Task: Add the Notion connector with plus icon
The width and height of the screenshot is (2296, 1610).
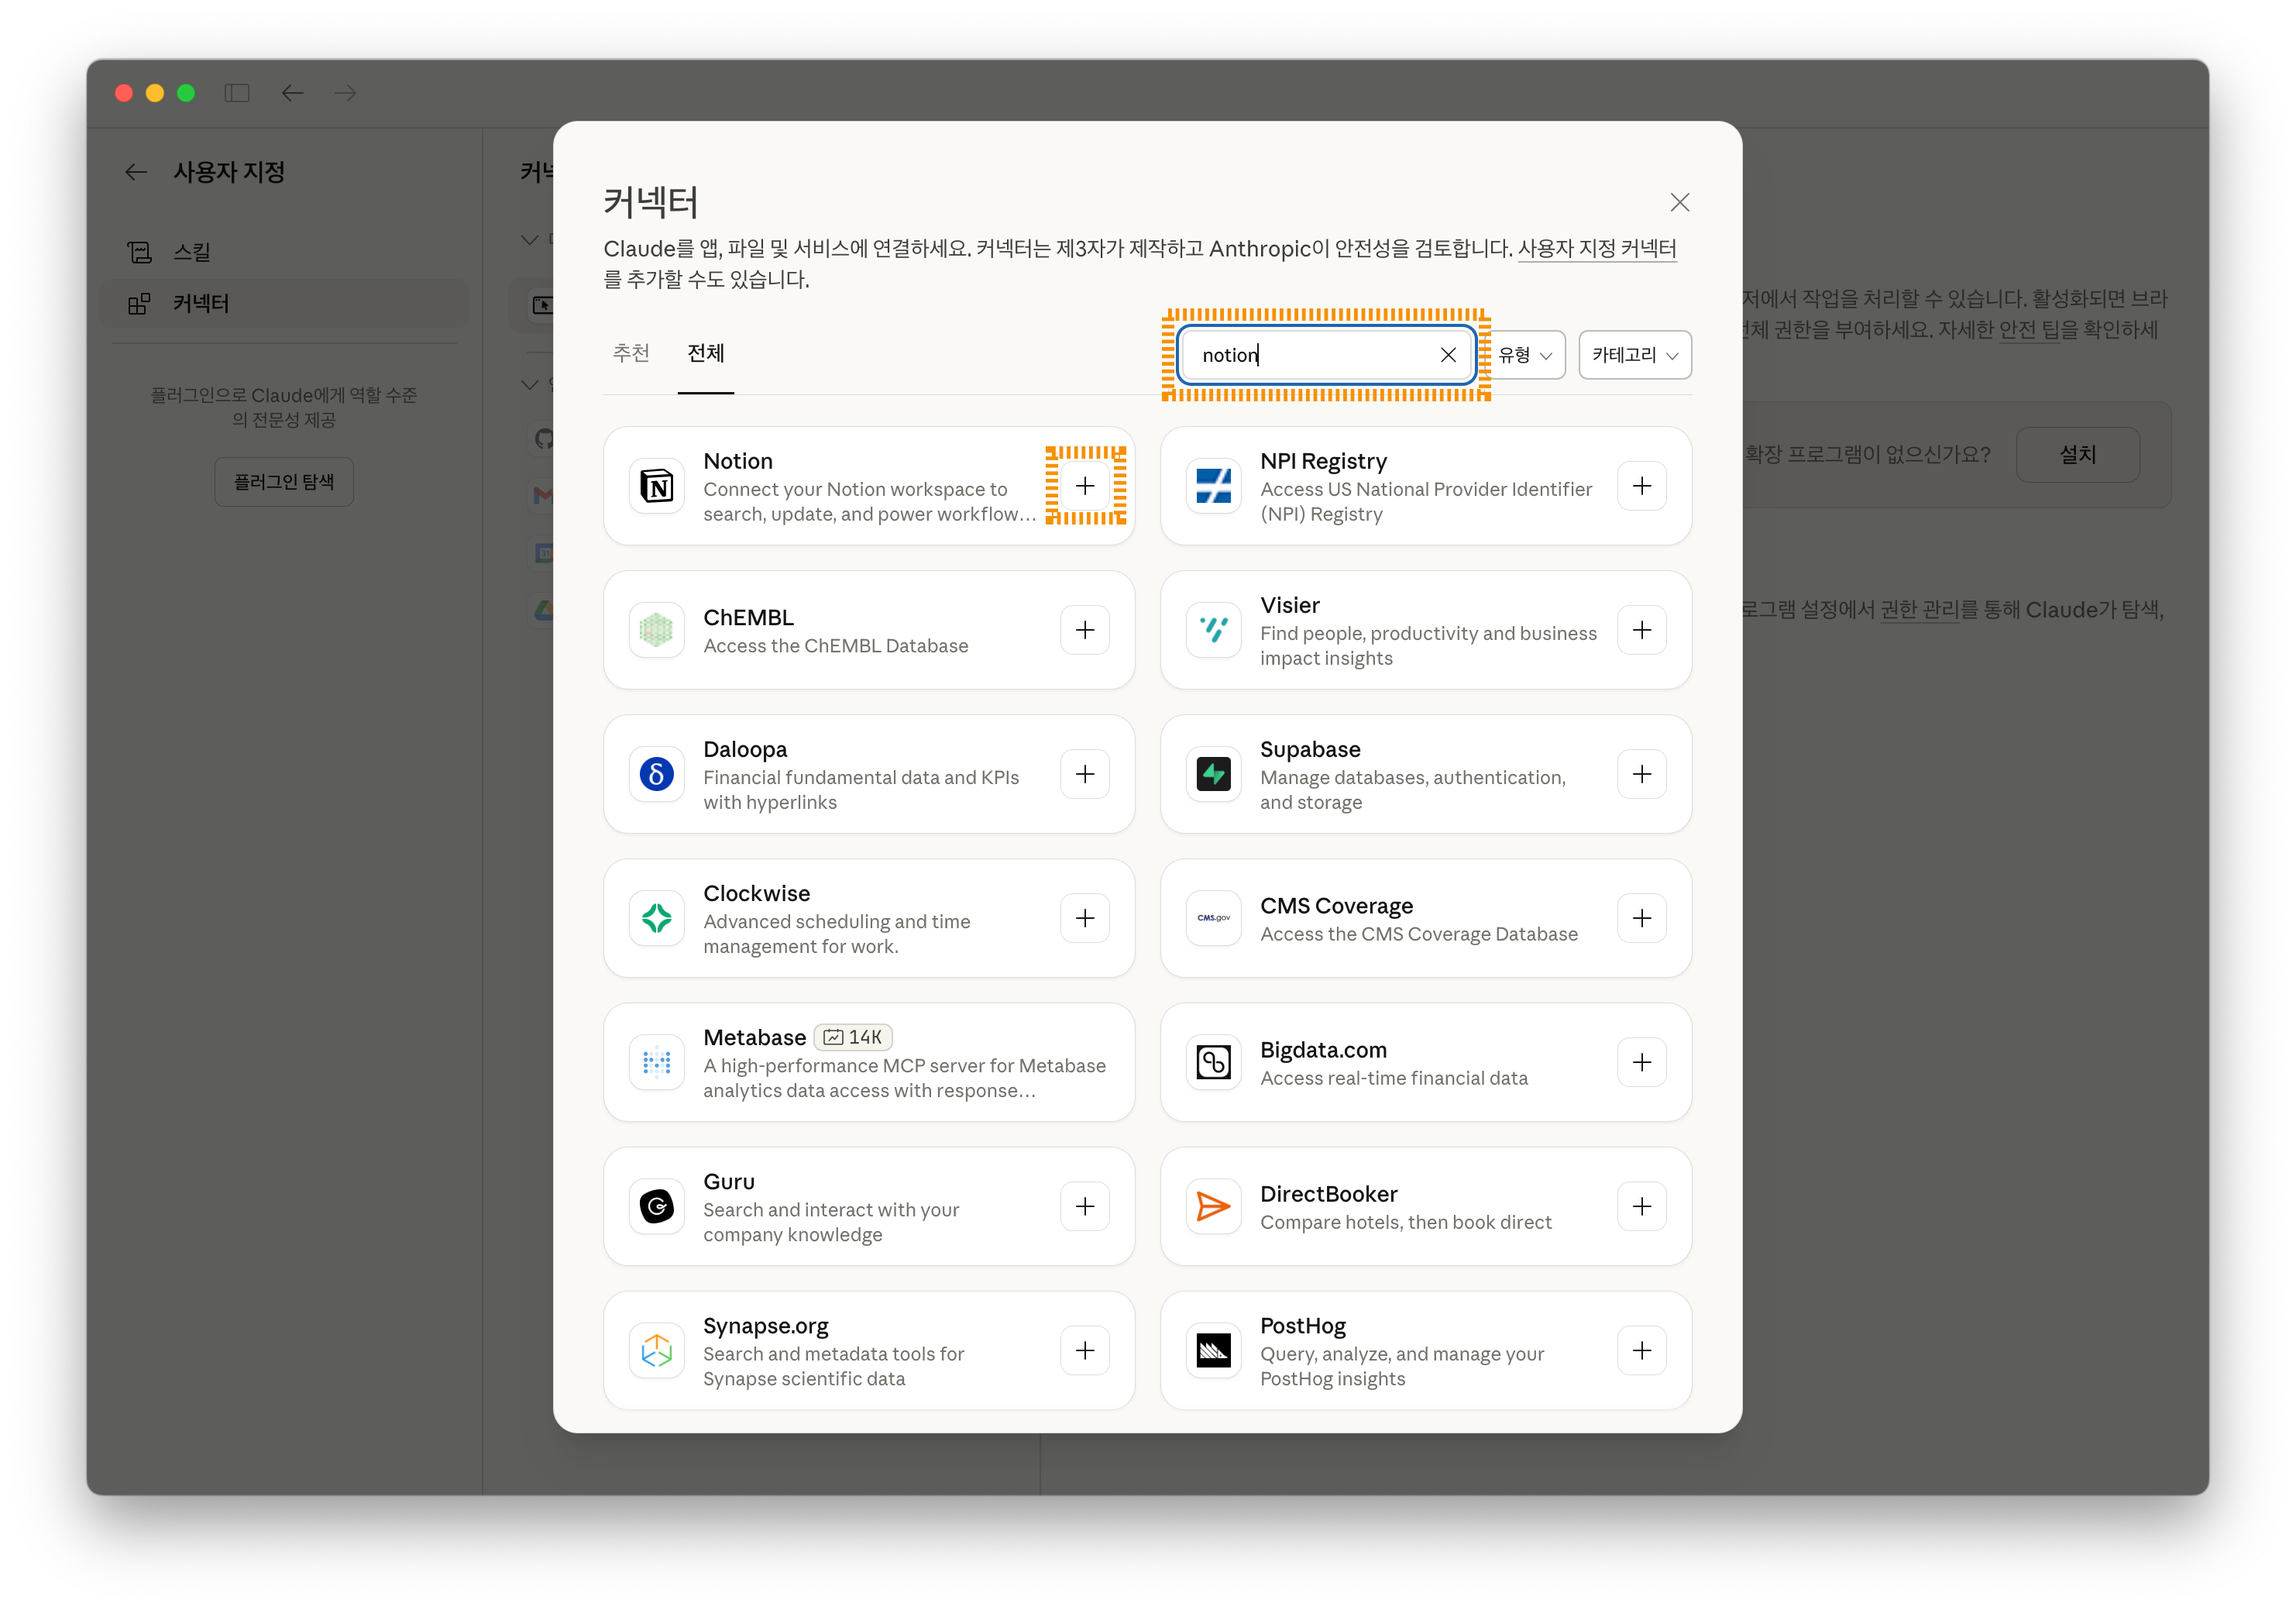Action: pos(1085,486)
